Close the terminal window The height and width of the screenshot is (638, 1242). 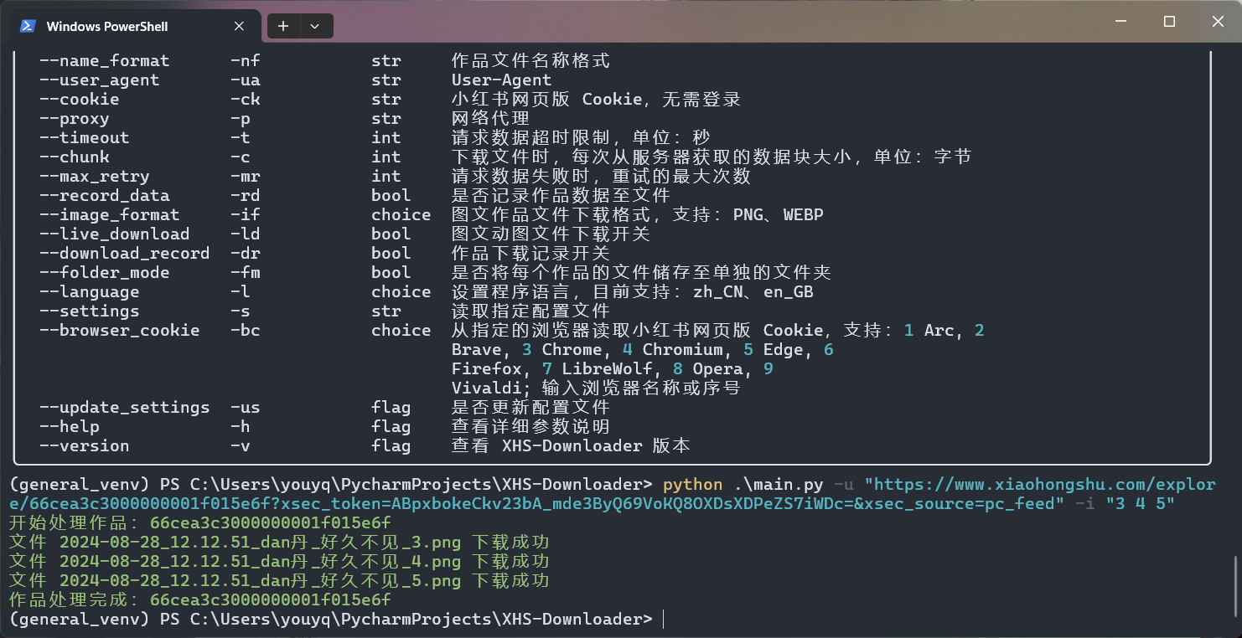point(1219,22)
